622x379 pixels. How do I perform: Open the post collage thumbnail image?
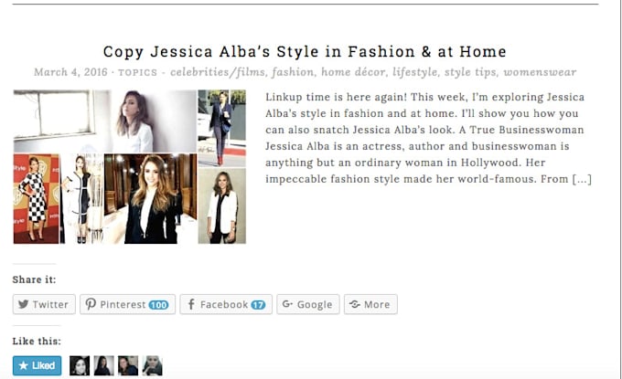coord(130,167)
